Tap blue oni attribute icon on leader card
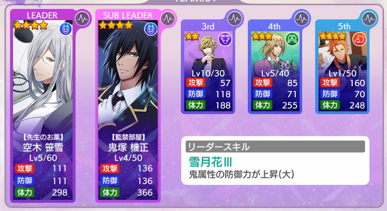The image size is (387, 211). 65,29
